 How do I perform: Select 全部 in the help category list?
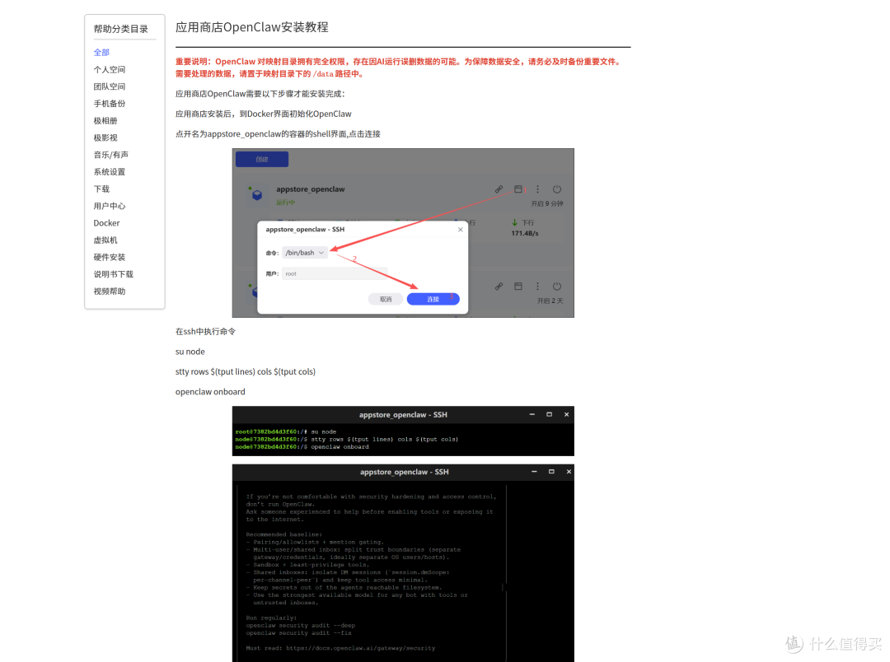101,52
